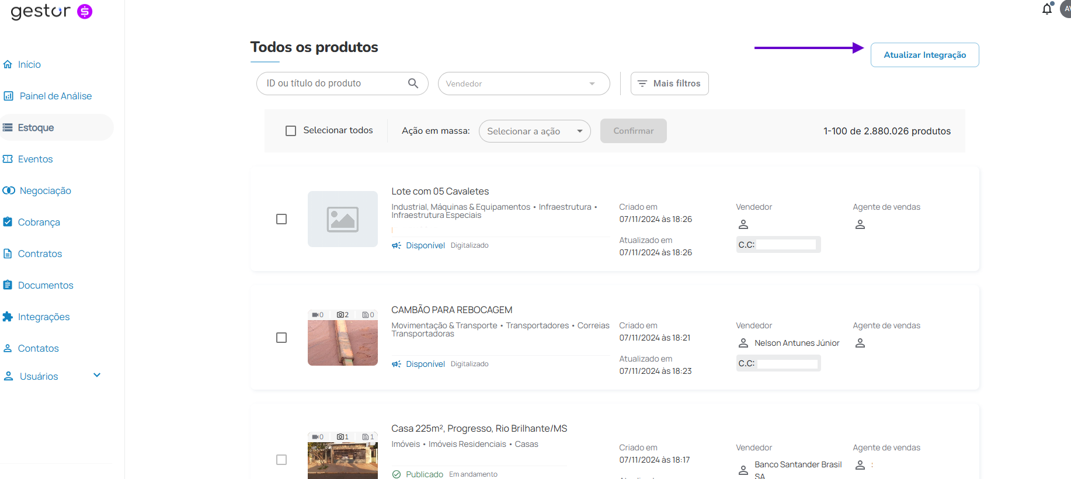Click the CAMBÃO PARA REBOCAGEM photo thumbnail
The height and width of the screenshot is (479, 1071).
pyautogui.click(x=343, y=338)
